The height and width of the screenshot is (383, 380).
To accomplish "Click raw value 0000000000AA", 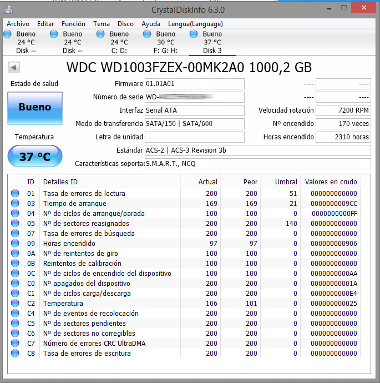I will click(x=334, y=273).
